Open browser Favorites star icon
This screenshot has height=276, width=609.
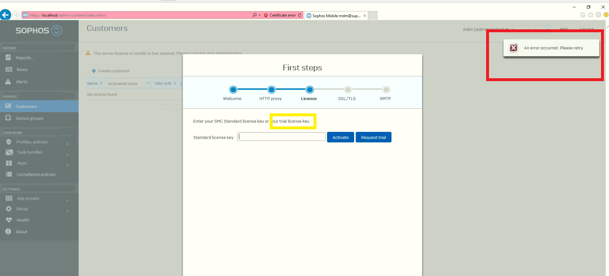[x=591, y=15]
